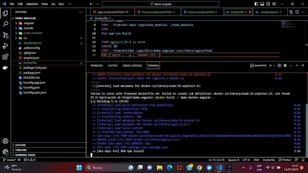Collapse the DEMO-ANGULAR root folder

13,18
